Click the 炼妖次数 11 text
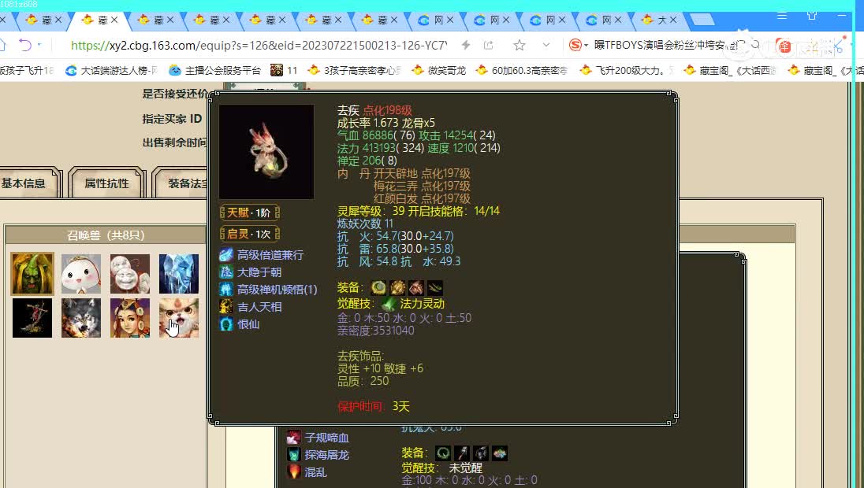 click(x=365, y=224)
